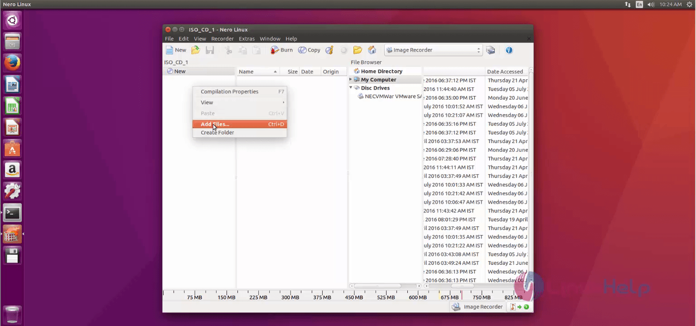696x326 pixels.
Task: Open the View submenu in context menu
Action: 240,102
